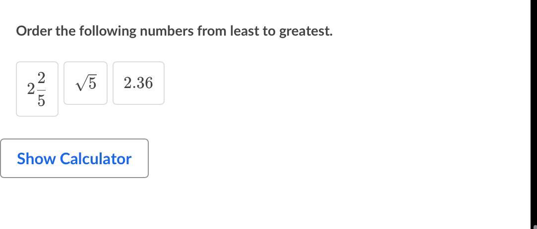
Task: Choose the 2.36 decimal tile
Action: (138, 83)
